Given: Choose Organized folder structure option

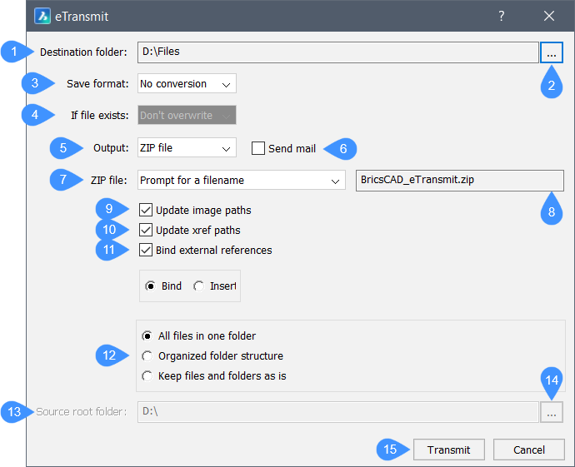Looking at the screenshot, I should pos(147,356).
